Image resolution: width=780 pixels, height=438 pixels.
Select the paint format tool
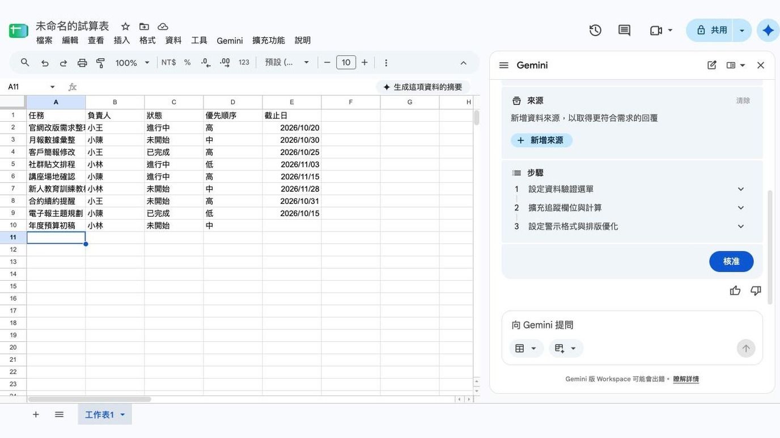[x=101, y=63]
